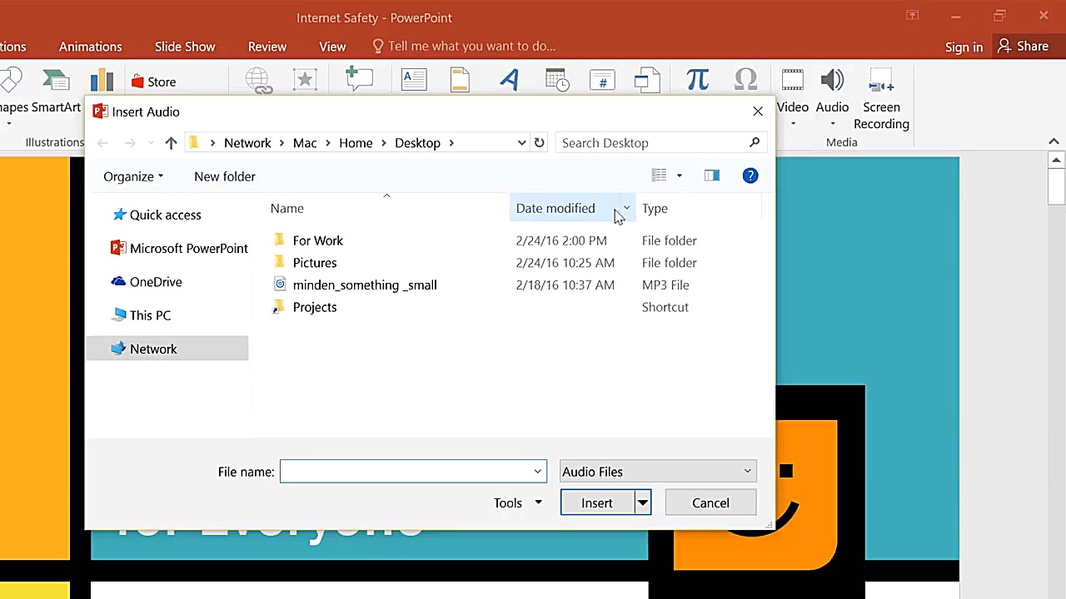Insert a new Comment from the ribbon

[x=359, y=79]
